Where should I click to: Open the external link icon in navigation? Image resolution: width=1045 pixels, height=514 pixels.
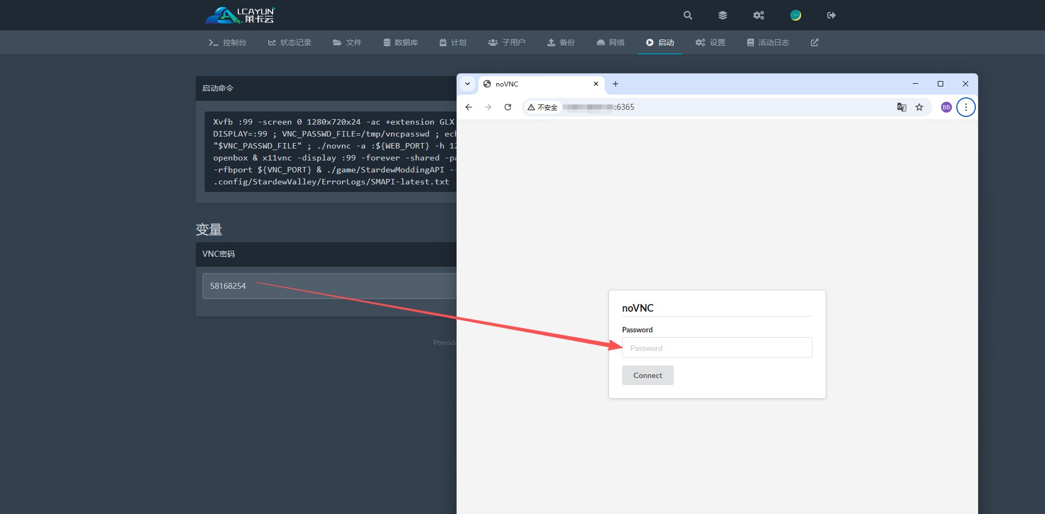(x=815, y=42)
